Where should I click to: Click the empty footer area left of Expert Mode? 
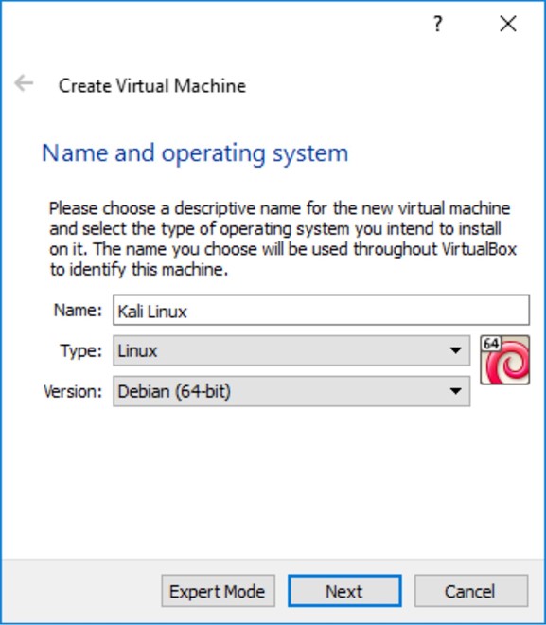[81, 591]
